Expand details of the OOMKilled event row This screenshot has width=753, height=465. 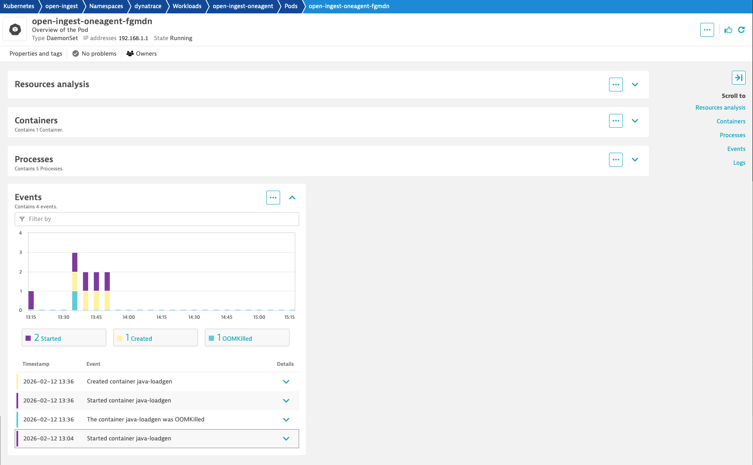tap(286, 420)
